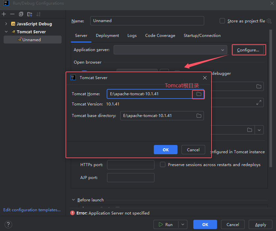The height and width of the screenshot is (231, 276).
Task: Apply the configuration changes
Action: (x=261, y=224)
